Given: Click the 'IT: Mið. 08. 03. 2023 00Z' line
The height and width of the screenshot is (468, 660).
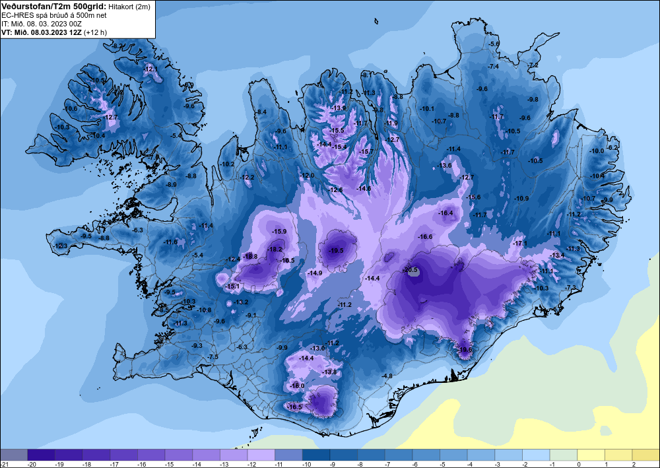Looking at the screenshot, I should click(x=41, y=24).
